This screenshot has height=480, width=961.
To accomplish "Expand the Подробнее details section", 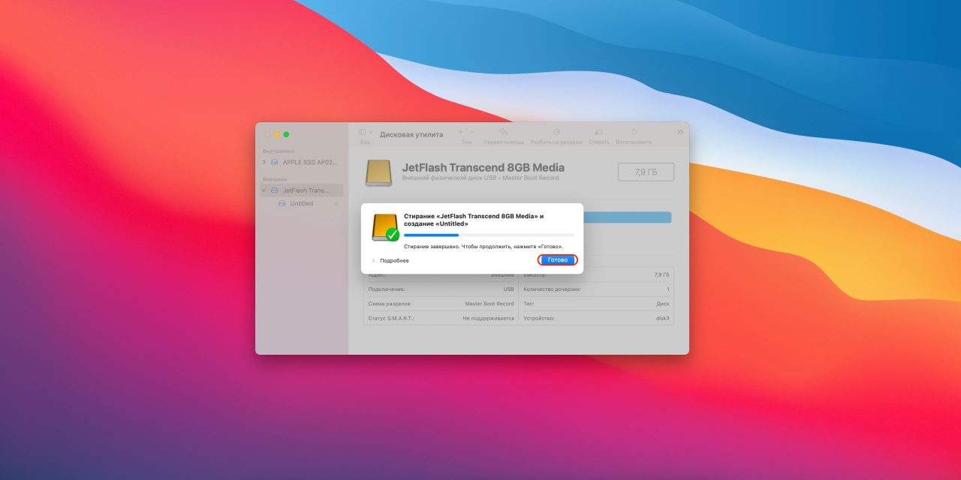I will click(373, 260).
